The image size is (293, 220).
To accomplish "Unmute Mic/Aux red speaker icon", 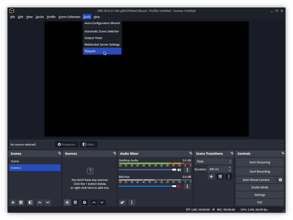I will 179,186.
